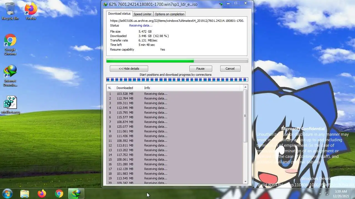Click the Resume capability Yes value
355x199 pixels.
(x=163, y=49)
